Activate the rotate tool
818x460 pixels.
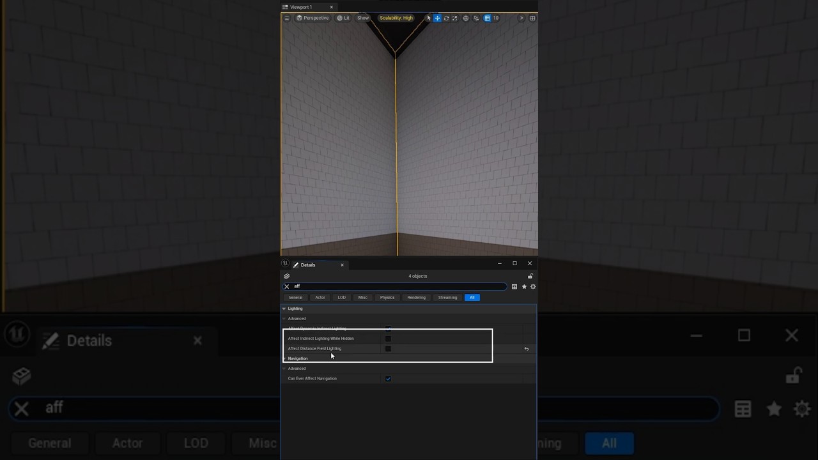point(446,18)
